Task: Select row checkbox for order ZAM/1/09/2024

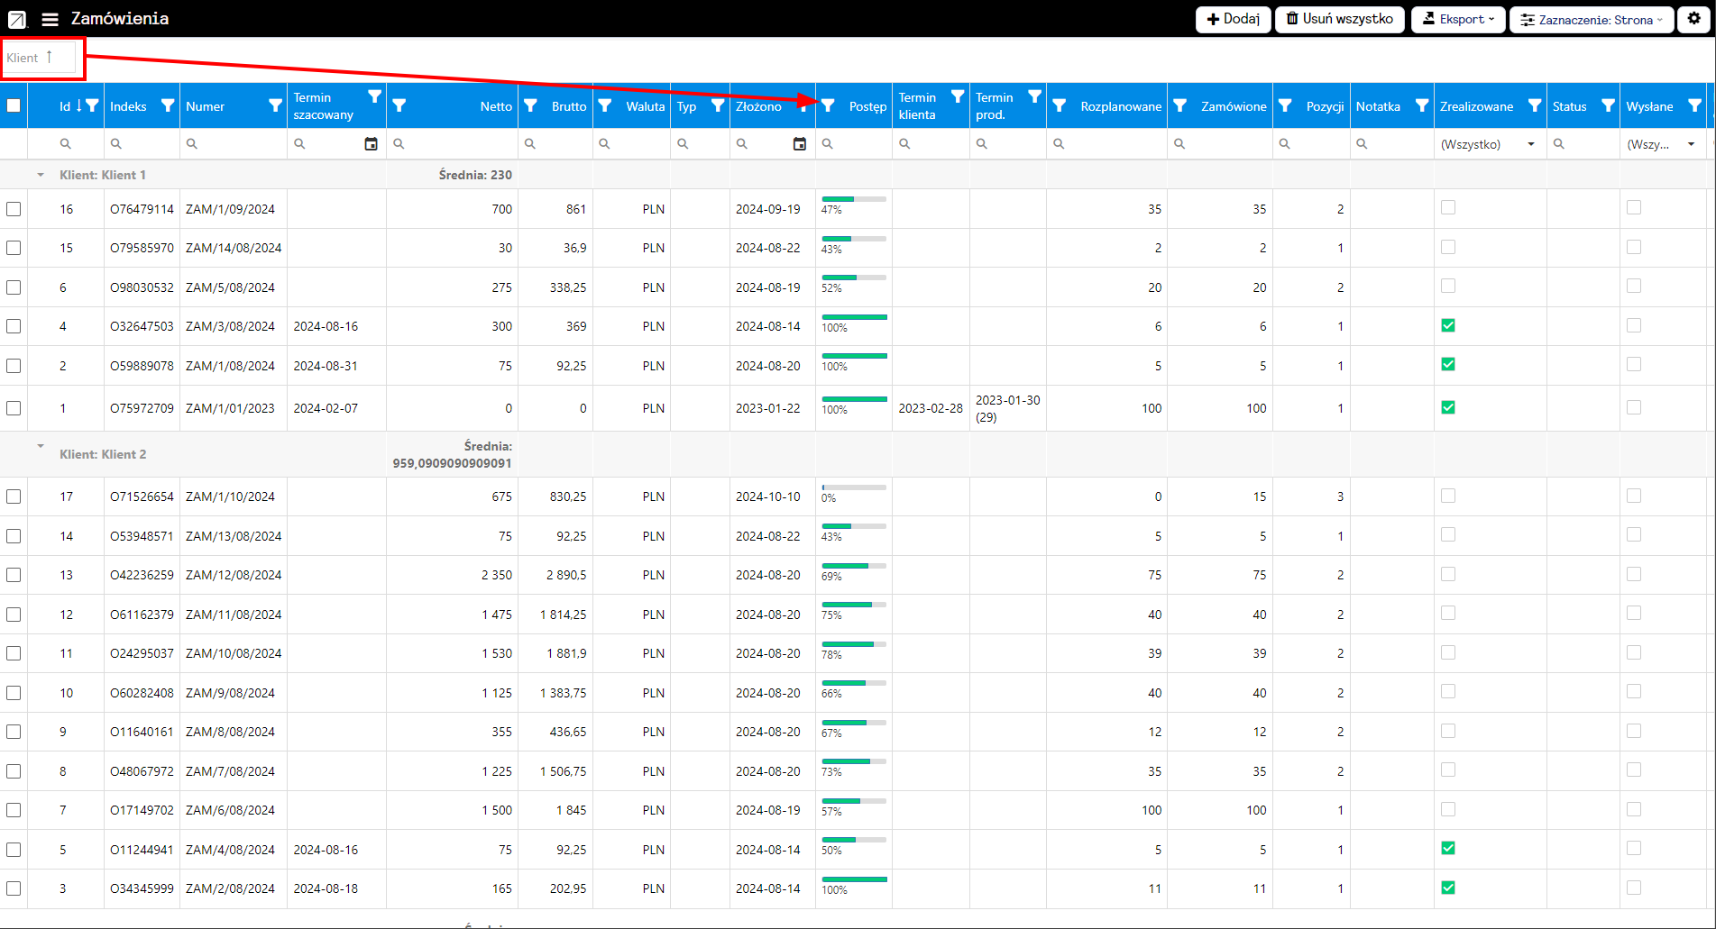Action: coord(14,209)
